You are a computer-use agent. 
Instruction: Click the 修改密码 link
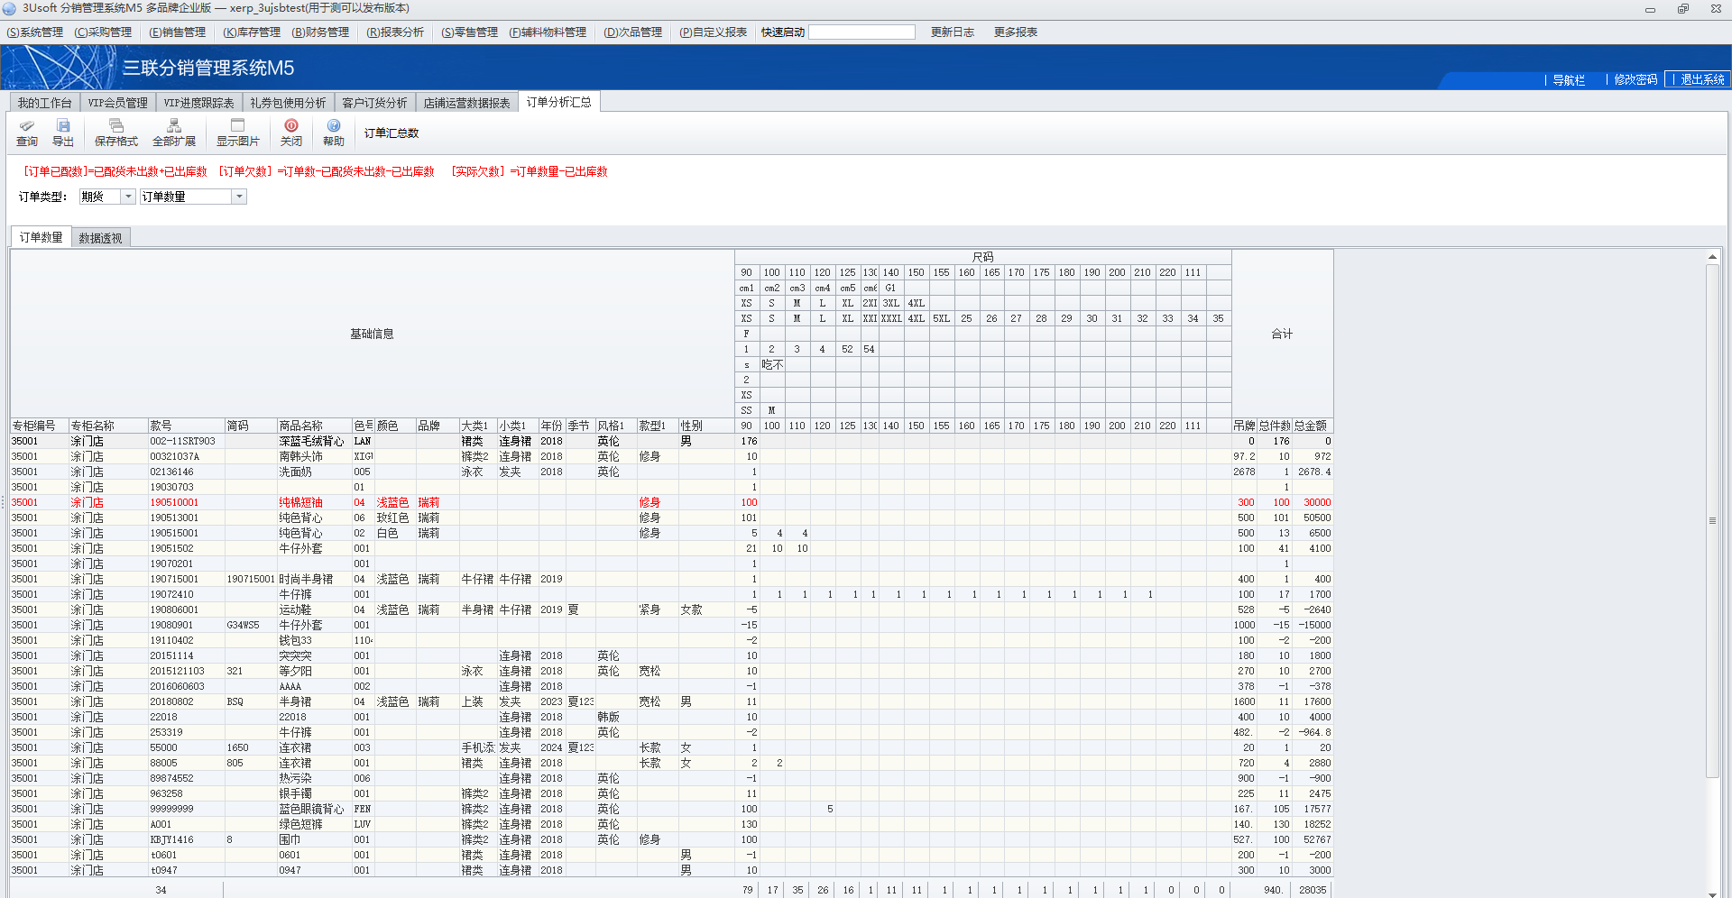1635,80
